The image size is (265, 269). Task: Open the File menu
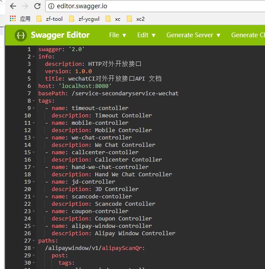tap(118, 35)
